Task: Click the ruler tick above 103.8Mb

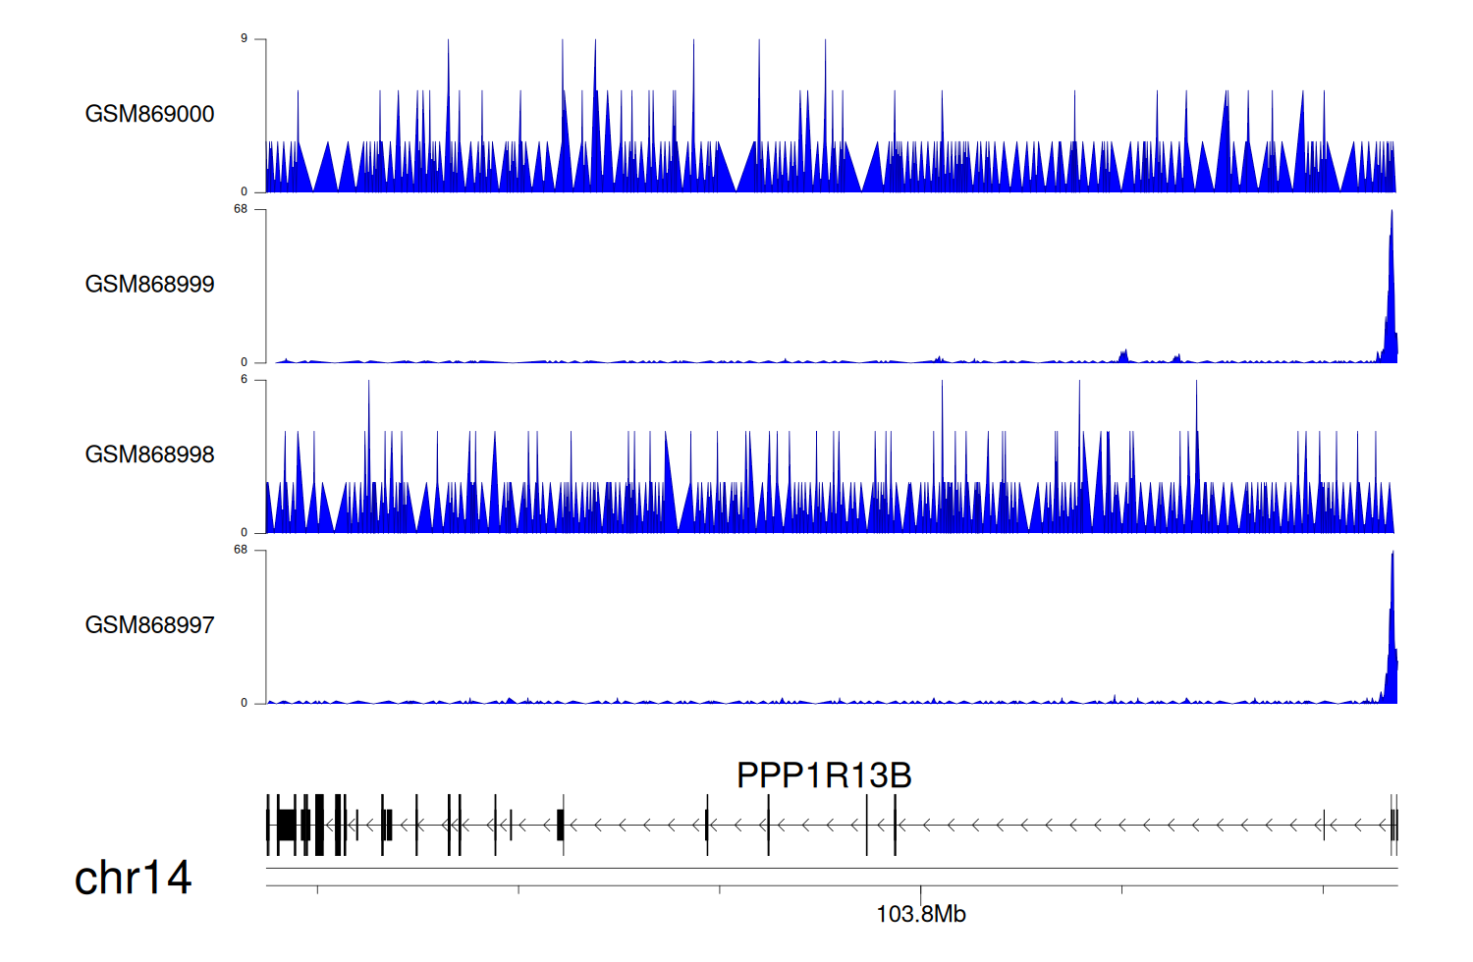Action: (x=920, y=889)
